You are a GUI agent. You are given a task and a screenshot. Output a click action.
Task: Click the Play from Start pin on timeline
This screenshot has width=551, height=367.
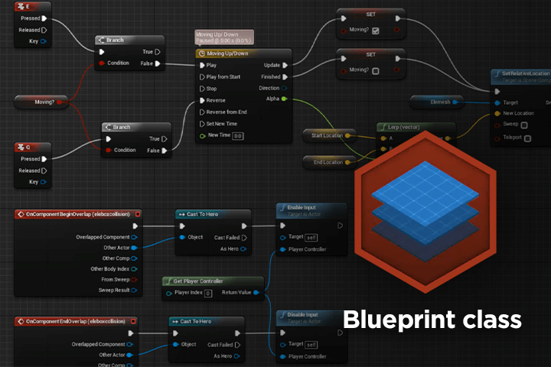point(202,77)
